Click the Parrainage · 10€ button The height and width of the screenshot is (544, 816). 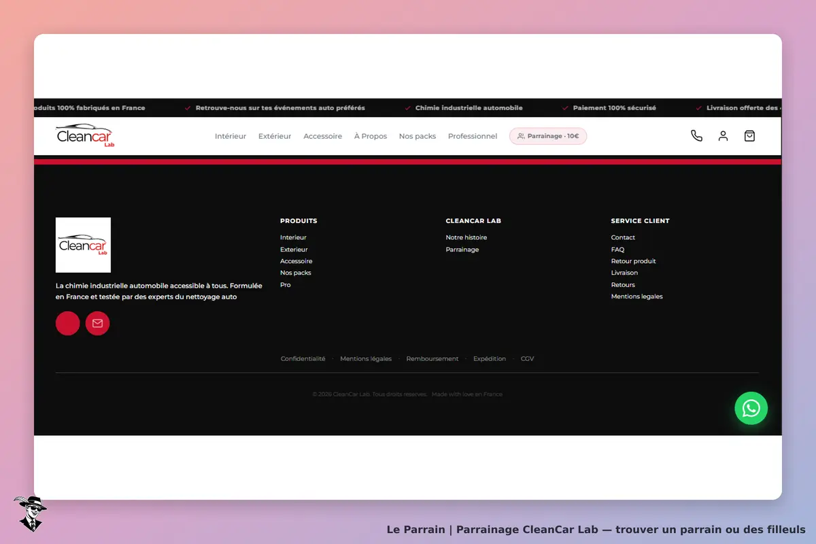[x=548, y=136]
